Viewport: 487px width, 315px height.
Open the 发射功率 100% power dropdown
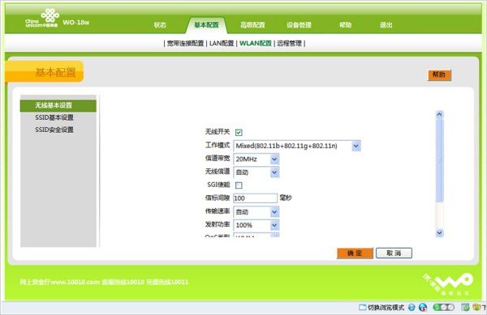(256, 225)
